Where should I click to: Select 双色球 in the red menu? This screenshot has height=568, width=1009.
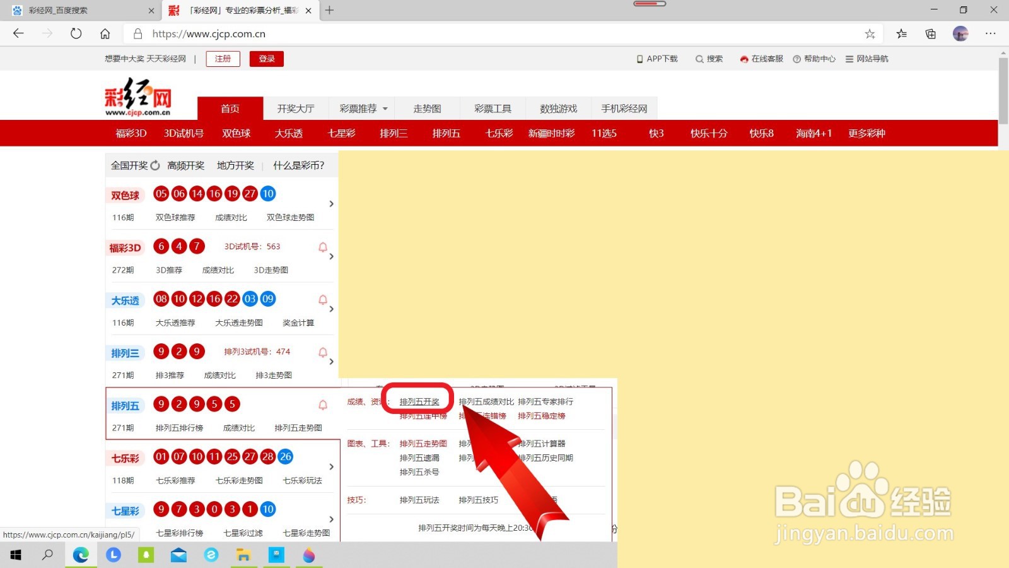coord(236,133)
